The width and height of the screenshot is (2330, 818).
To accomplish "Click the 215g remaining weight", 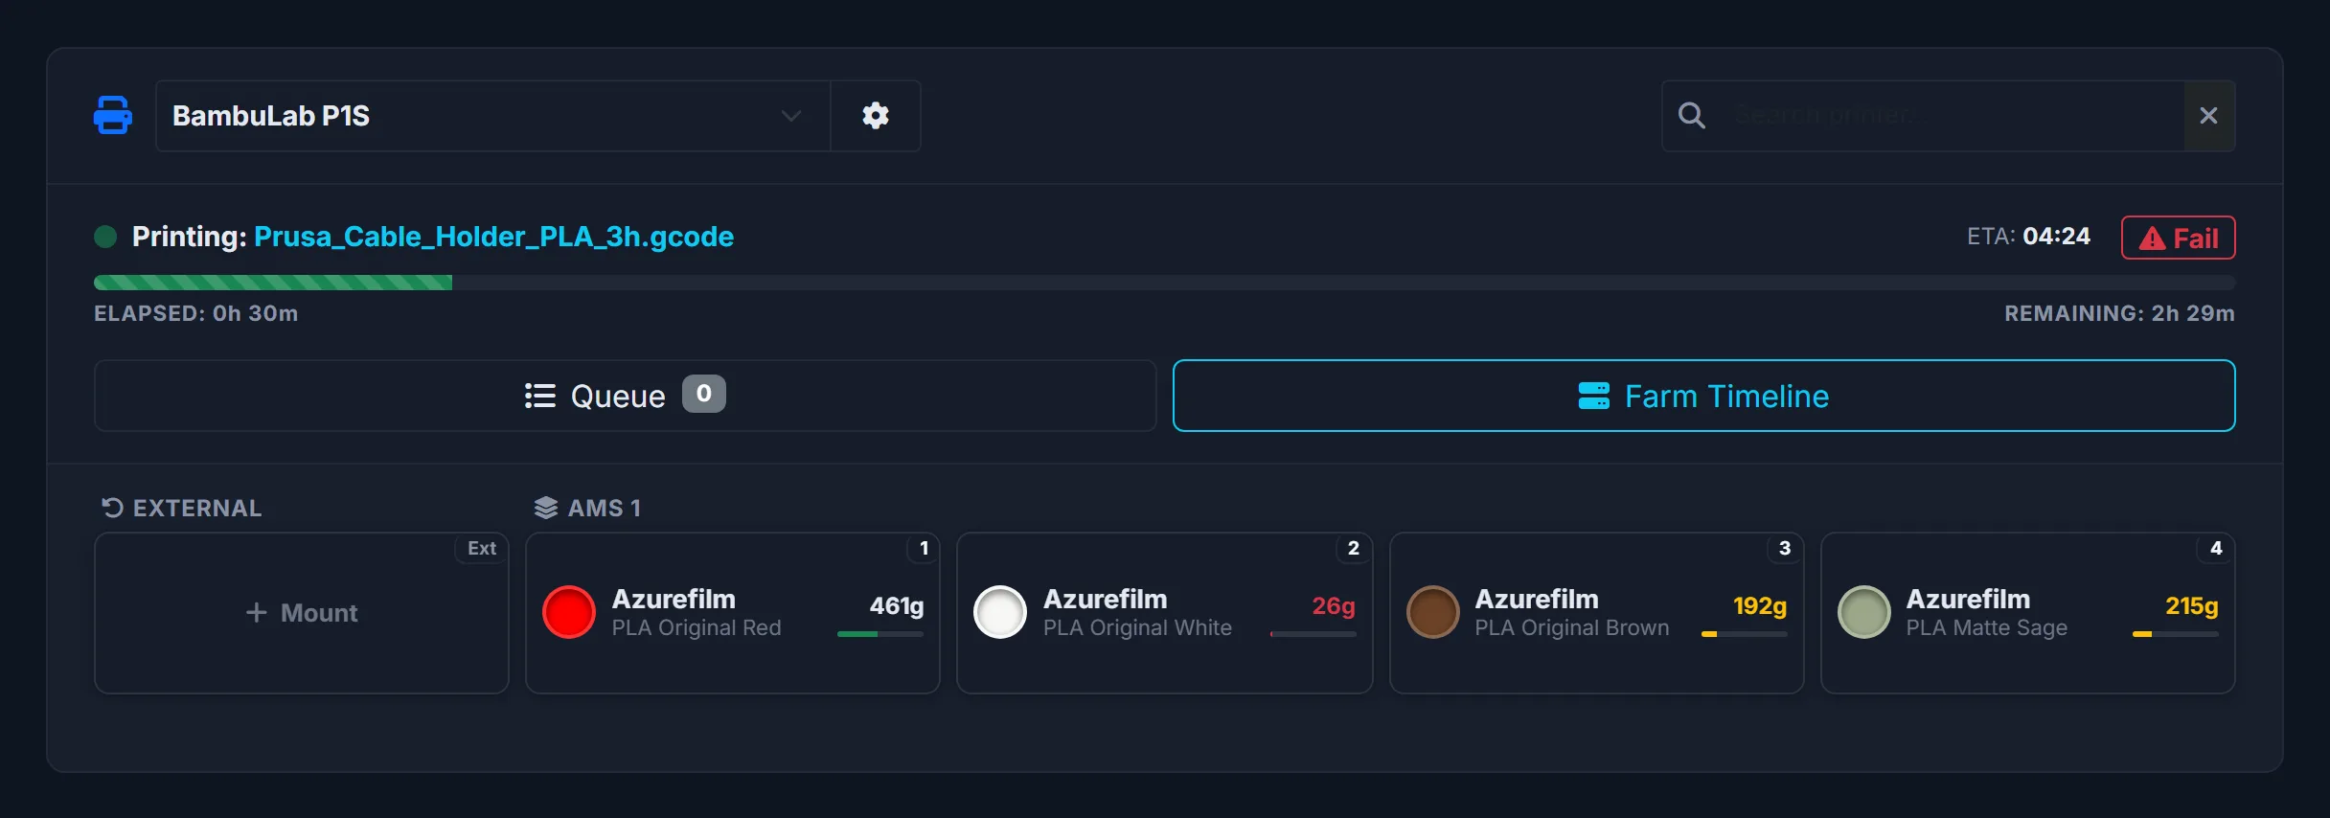I will (x=2192, y=606).
